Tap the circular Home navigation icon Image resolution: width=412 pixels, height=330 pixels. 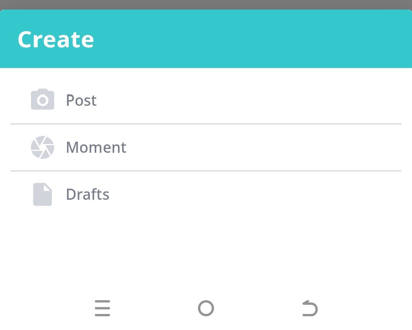206,308
